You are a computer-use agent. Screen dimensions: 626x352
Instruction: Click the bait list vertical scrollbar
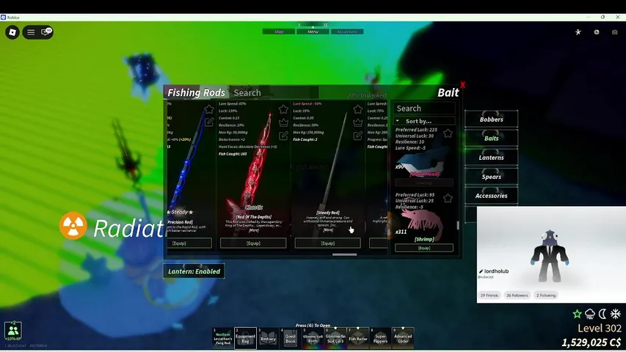tap(458, 225)
